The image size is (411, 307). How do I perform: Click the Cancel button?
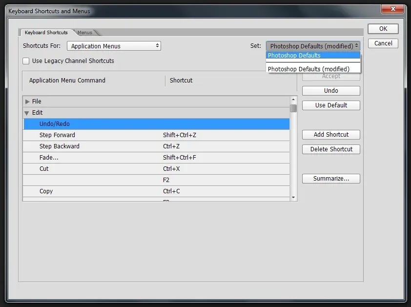[x=383, y=43]
